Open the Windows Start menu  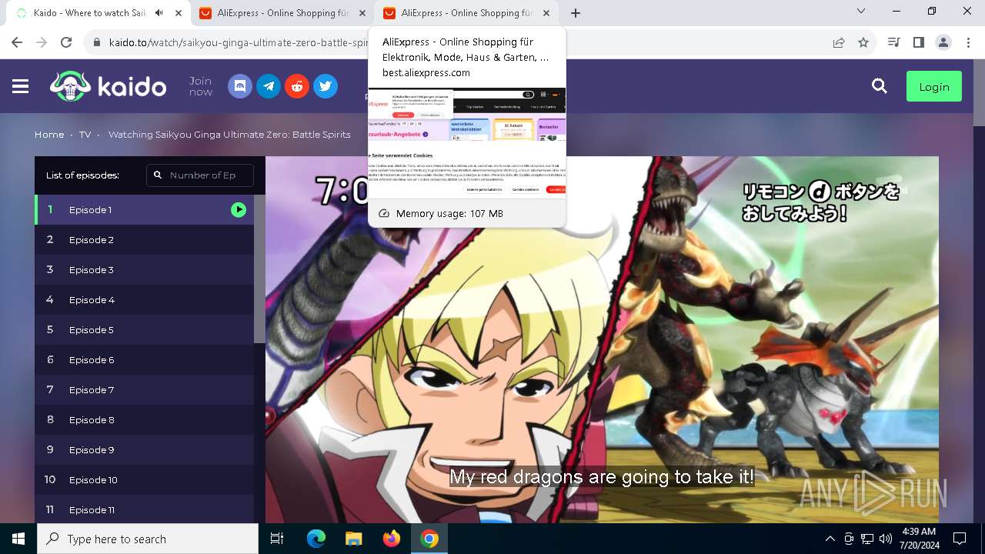pyautogui.click(x=18, y=539)
